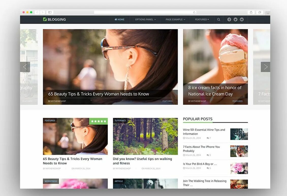Open '7 Facts About The iPhone' post
287x196 pixels.
[201, 149]
